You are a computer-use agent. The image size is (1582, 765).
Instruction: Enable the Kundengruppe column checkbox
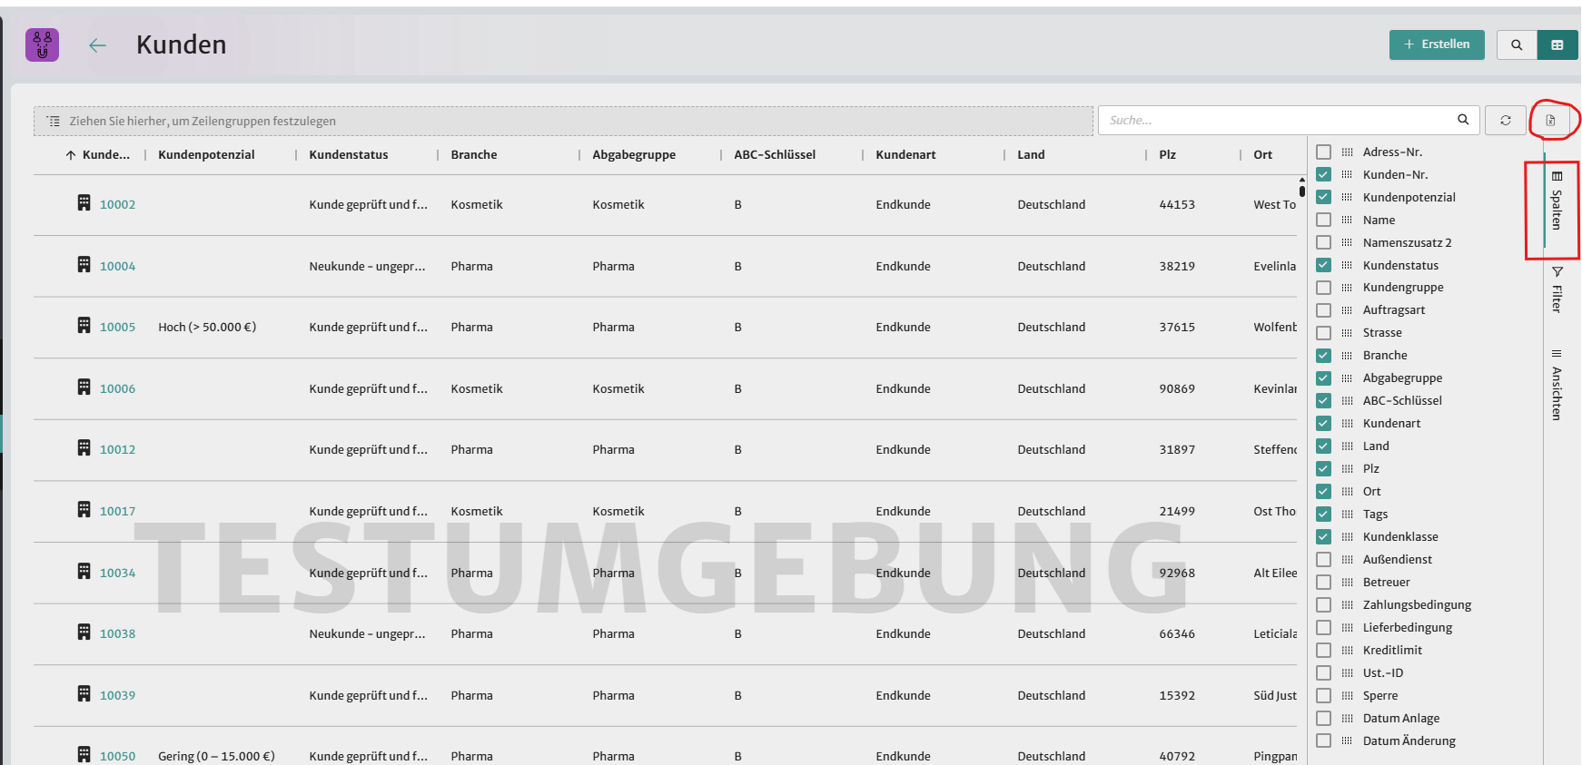[x=1324, y=288]
